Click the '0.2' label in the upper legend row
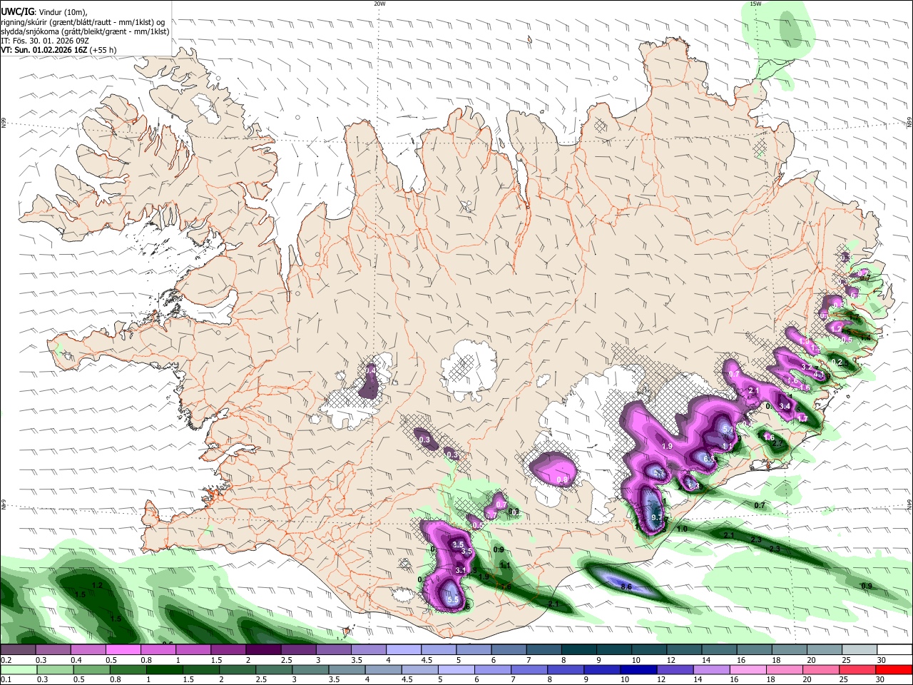The height and width of the screenshot is (685, 913). point(6,660)
